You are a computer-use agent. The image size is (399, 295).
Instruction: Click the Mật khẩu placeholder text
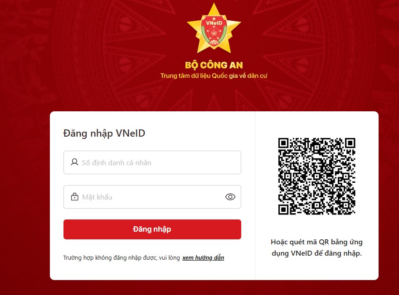point(97,197)
